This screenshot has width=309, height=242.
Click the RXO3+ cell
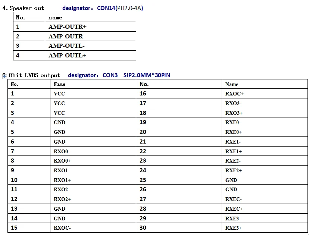coord(265,113)
